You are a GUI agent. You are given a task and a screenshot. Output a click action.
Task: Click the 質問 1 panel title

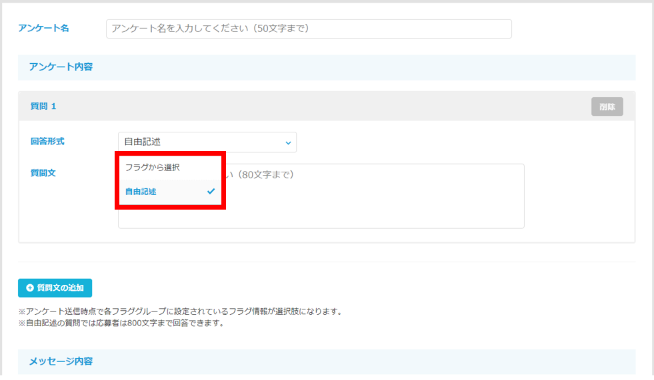coord(43,106)
